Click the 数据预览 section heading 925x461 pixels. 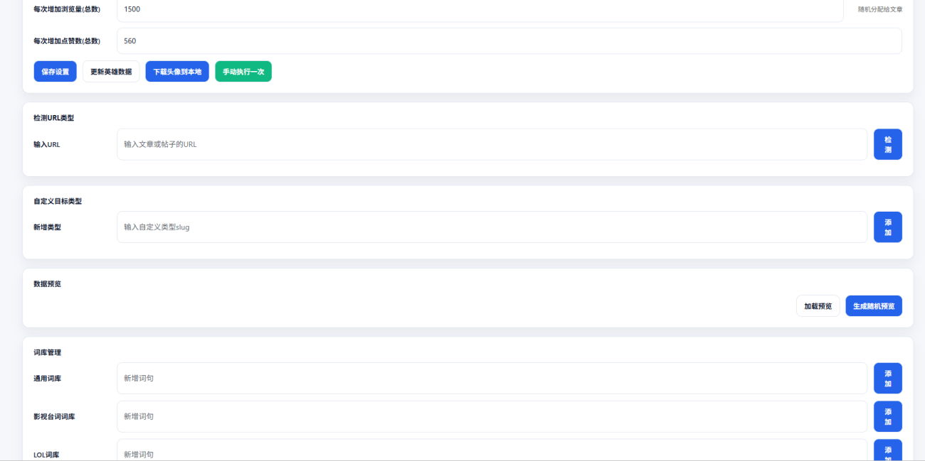point(48,284)
